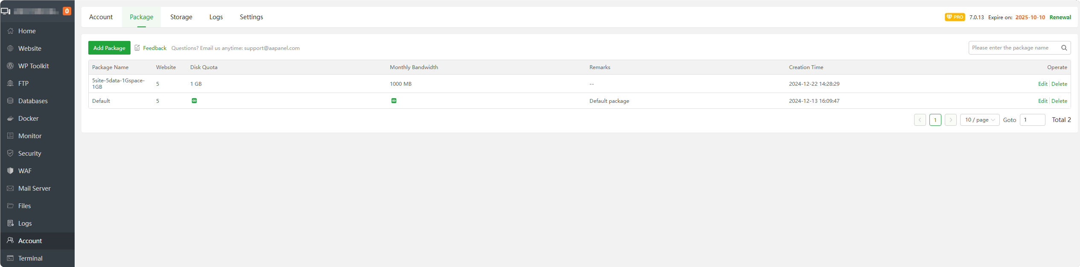This screenshot has height=267, width=1080.
Task: Click the package search magnifier icon
Action: (1064, 48)
